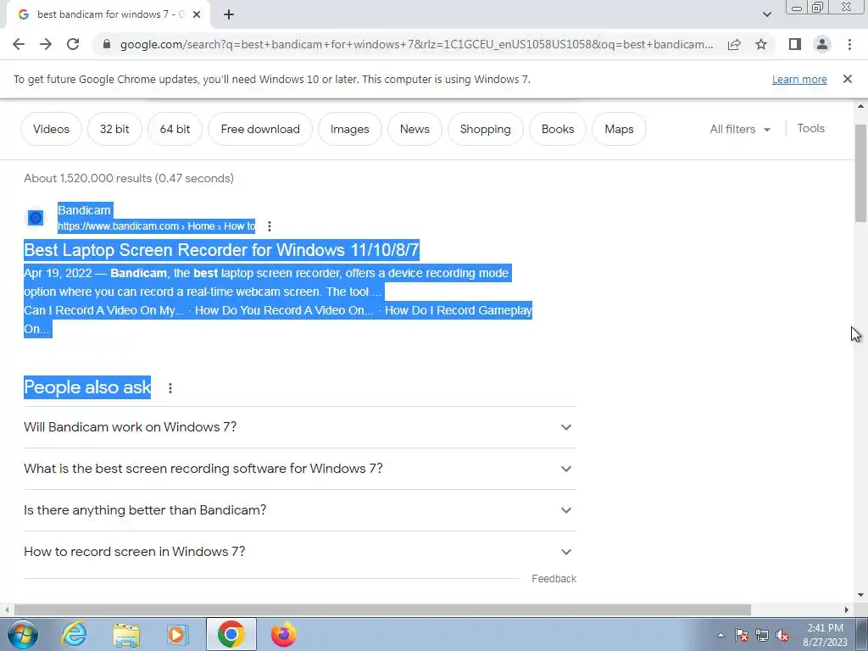The height and width of the screenshot is (651, 868).
Task: Share this page icon in address bar
Action: point(734,44)
